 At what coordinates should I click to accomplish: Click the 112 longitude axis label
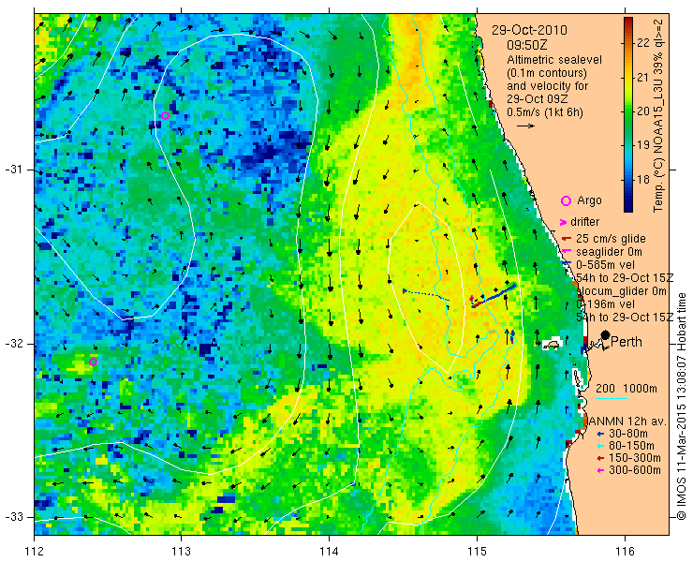tap(35, 551)
